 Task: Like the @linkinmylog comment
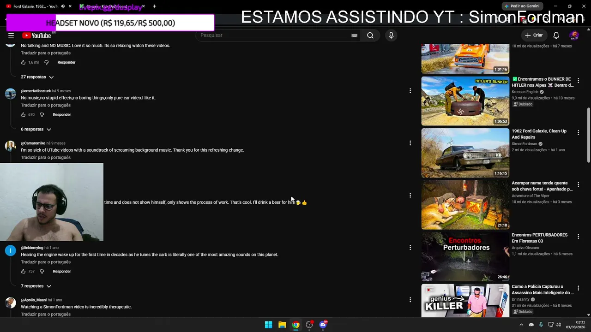[x=24, y=272]
